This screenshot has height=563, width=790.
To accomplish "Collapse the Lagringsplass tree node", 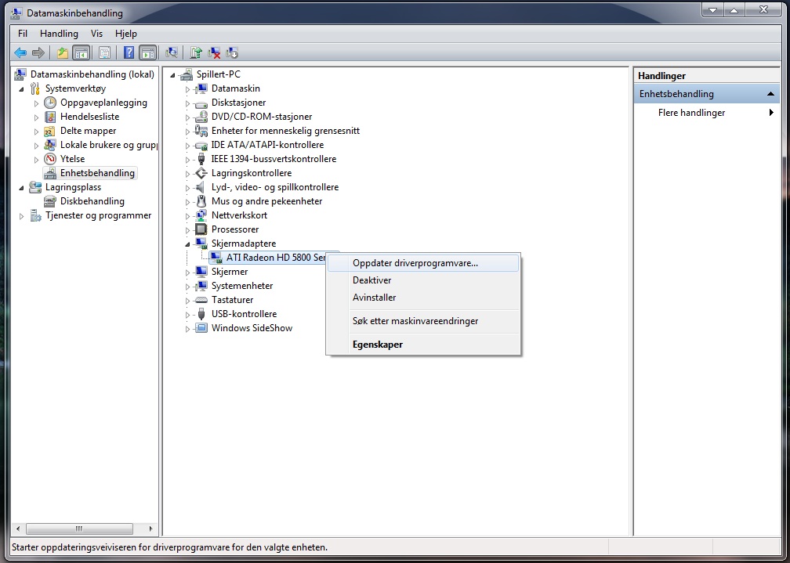I will 21,188.
